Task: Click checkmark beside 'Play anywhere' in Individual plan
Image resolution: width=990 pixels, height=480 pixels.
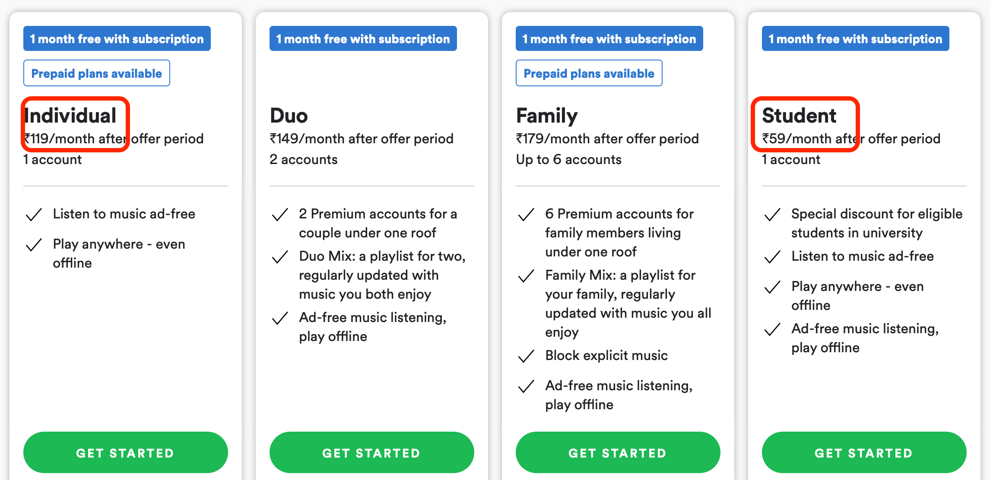Action: [x=34, y=244]
